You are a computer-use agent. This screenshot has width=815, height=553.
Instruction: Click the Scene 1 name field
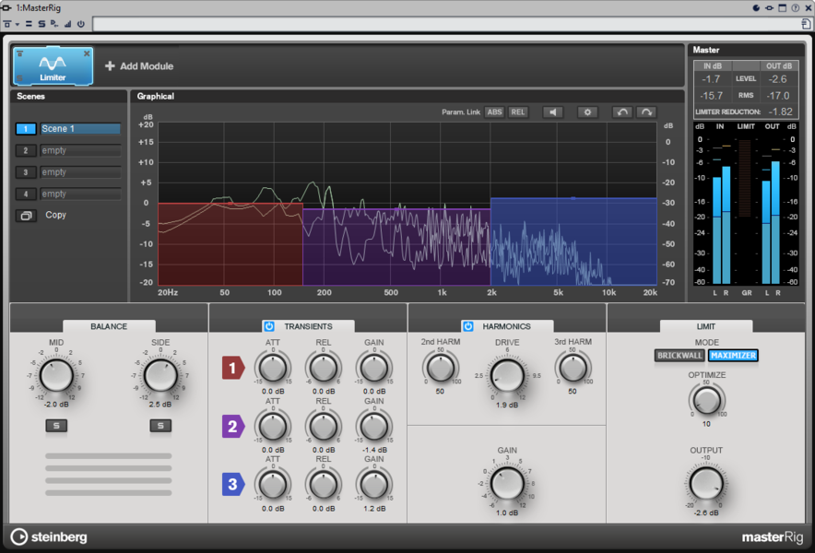tap(80, 129)
